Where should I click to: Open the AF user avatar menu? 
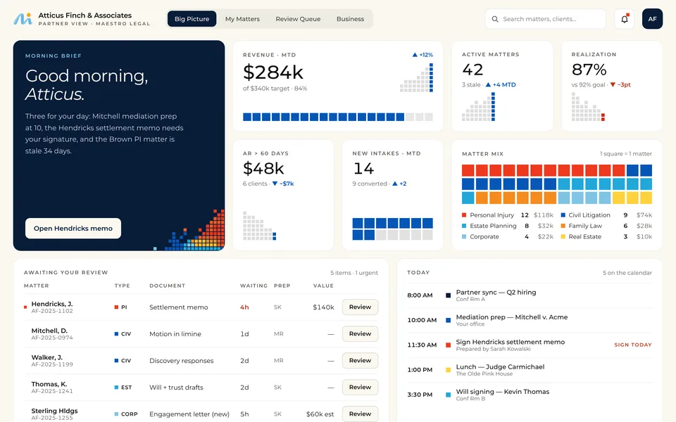[x=652, y=19]
